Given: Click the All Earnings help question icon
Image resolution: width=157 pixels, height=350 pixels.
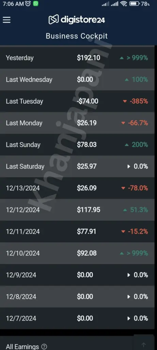Looking at the screenshot, I should coord(44,347).
